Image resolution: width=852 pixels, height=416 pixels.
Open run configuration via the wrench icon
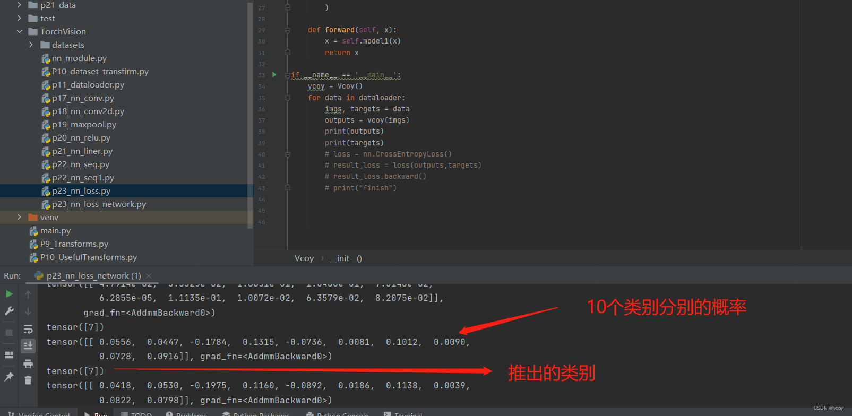click(x=9, y=311)
